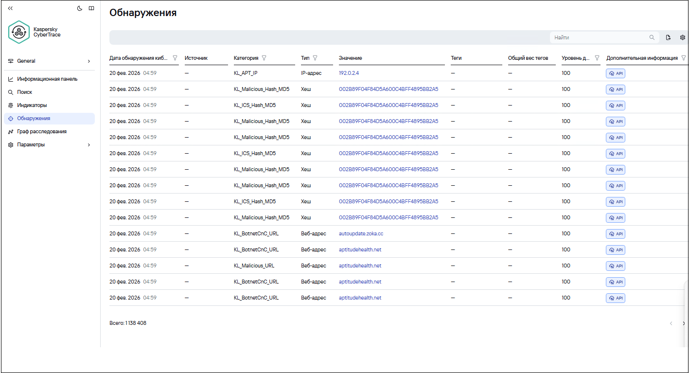Click the Источник column header

click(196, 58)
